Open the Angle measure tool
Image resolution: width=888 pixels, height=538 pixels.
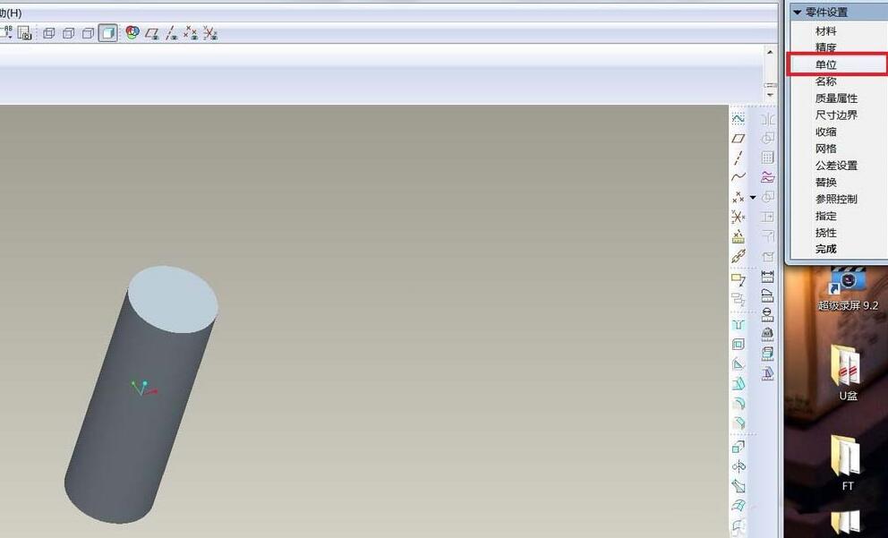pos(767,295)
